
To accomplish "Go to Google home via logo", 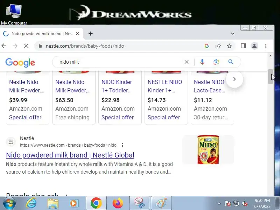I will tap(20, 63).
